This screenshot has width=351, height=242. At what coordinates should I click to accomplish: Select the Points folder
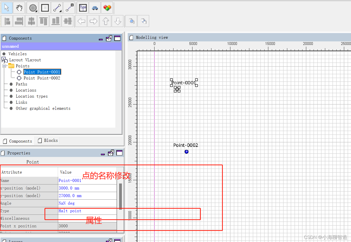[x=23, y=66]
